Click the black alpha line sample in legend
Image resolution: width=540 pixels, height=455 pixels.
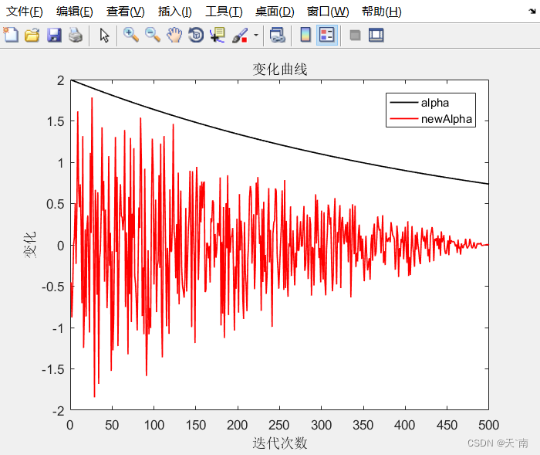click(x=403, y=103)
